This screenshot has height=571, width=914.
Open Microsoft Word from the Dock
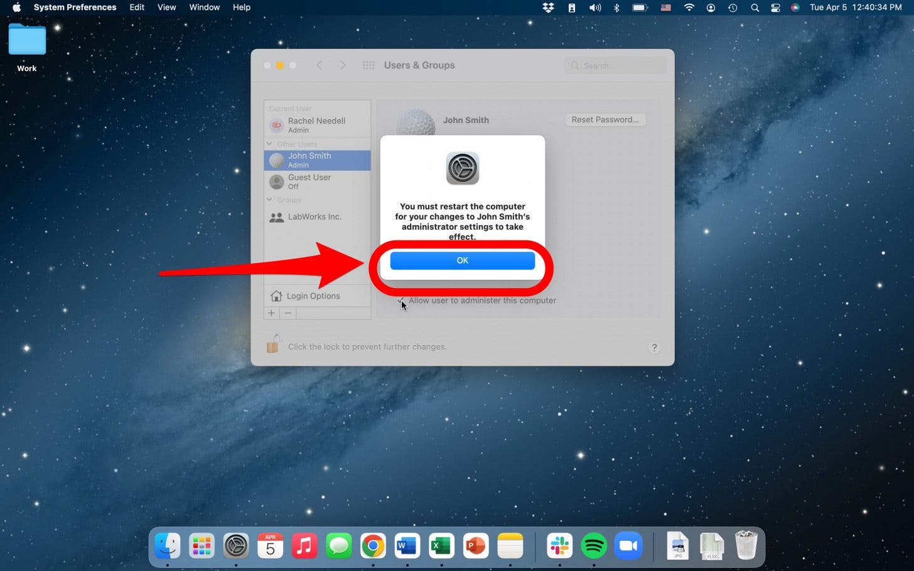coord(407,545)
